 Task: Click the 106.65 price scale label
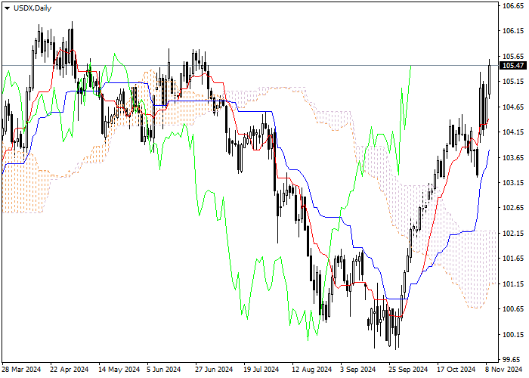pyautogui.click(x=513, y=6)
